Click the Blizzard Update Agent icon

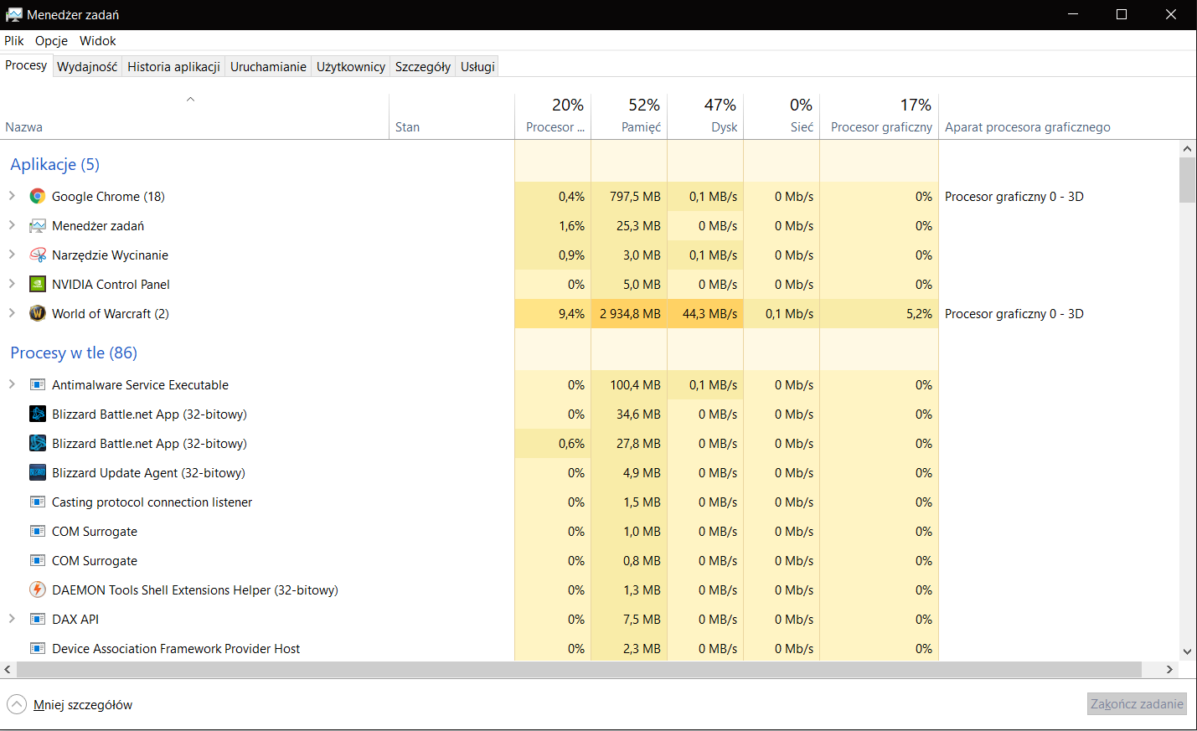coord(37,472)
